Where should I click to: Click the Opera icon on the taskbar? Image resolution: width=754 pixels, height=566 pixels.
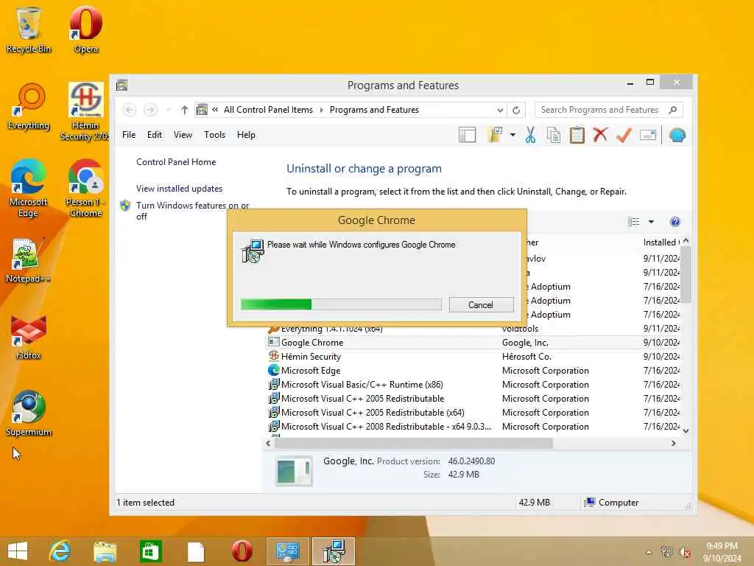pos(242,551)
